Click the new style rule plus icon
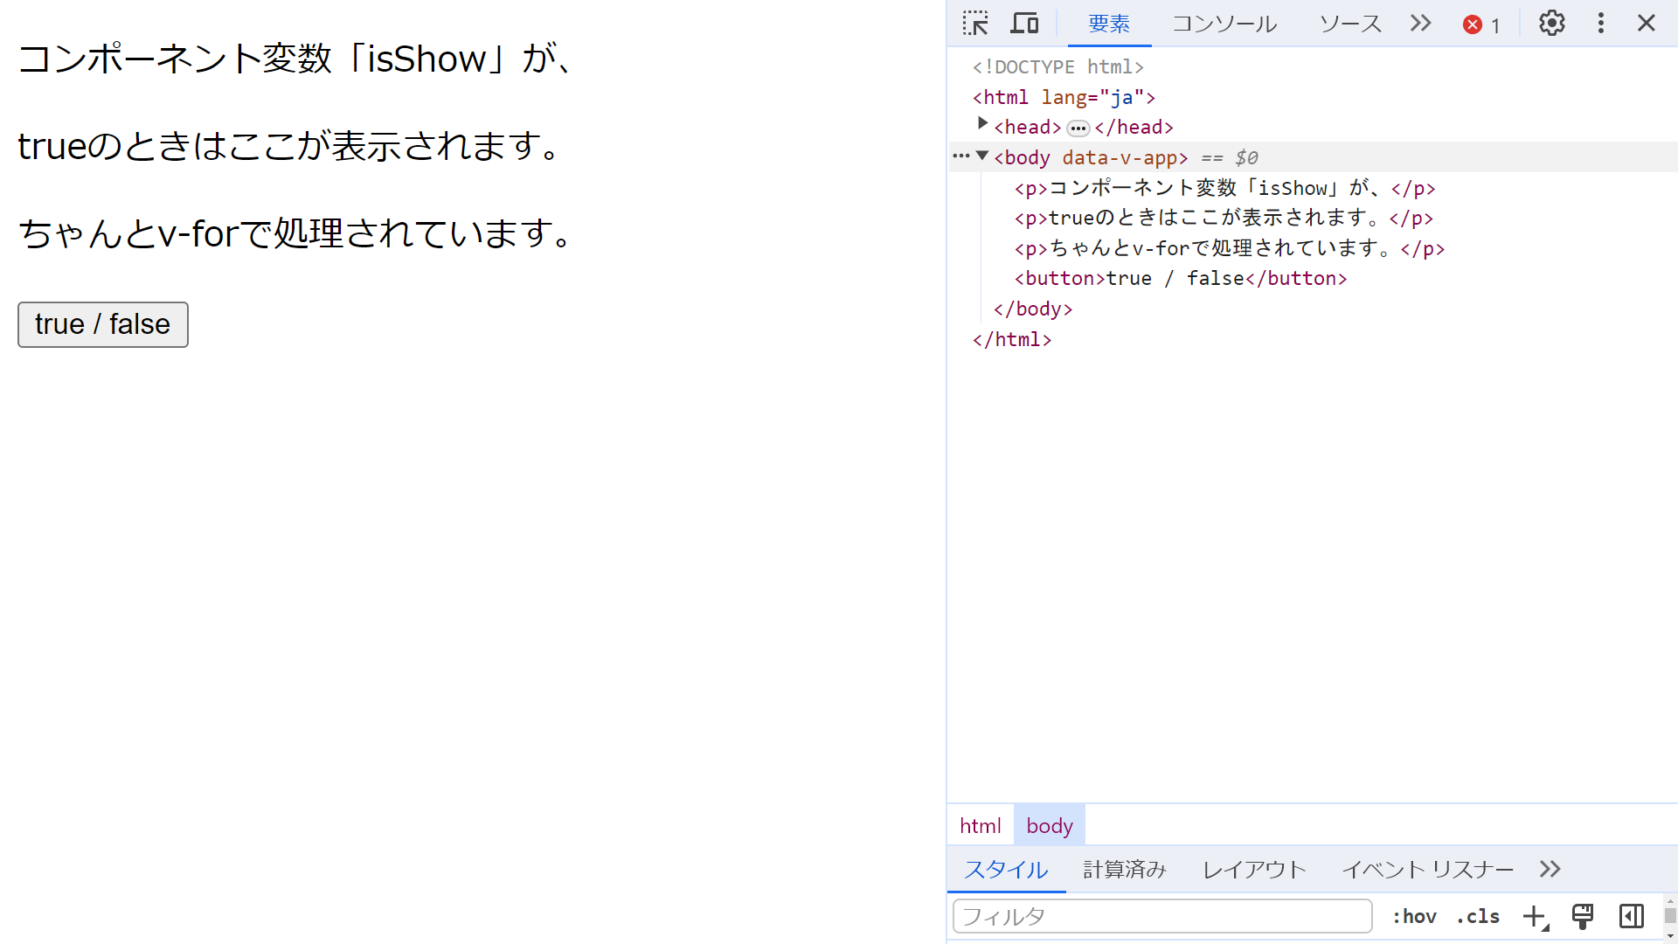This screenshot has height=944, width=1678. pos(1534,916)
